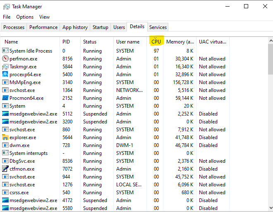This screenshot has width=273, height=217.
Task: Sort by the Name column header
Action: (30, 42)
